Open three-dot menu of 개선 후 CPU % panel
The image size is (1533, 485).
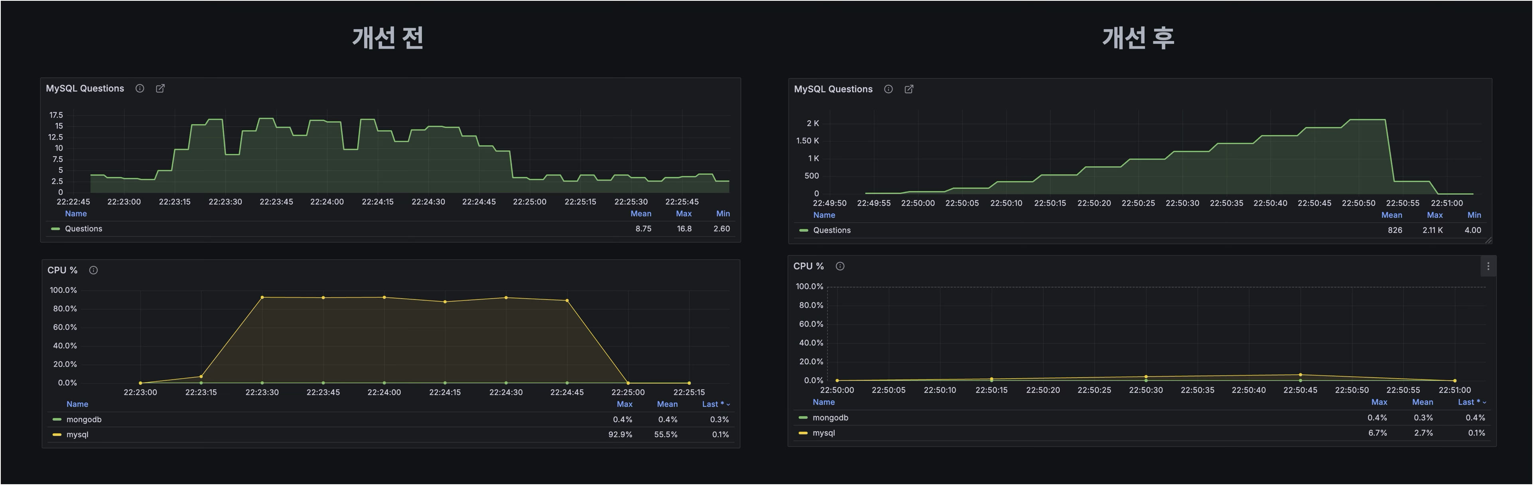pyautogui.click(x=1488, y=266)
